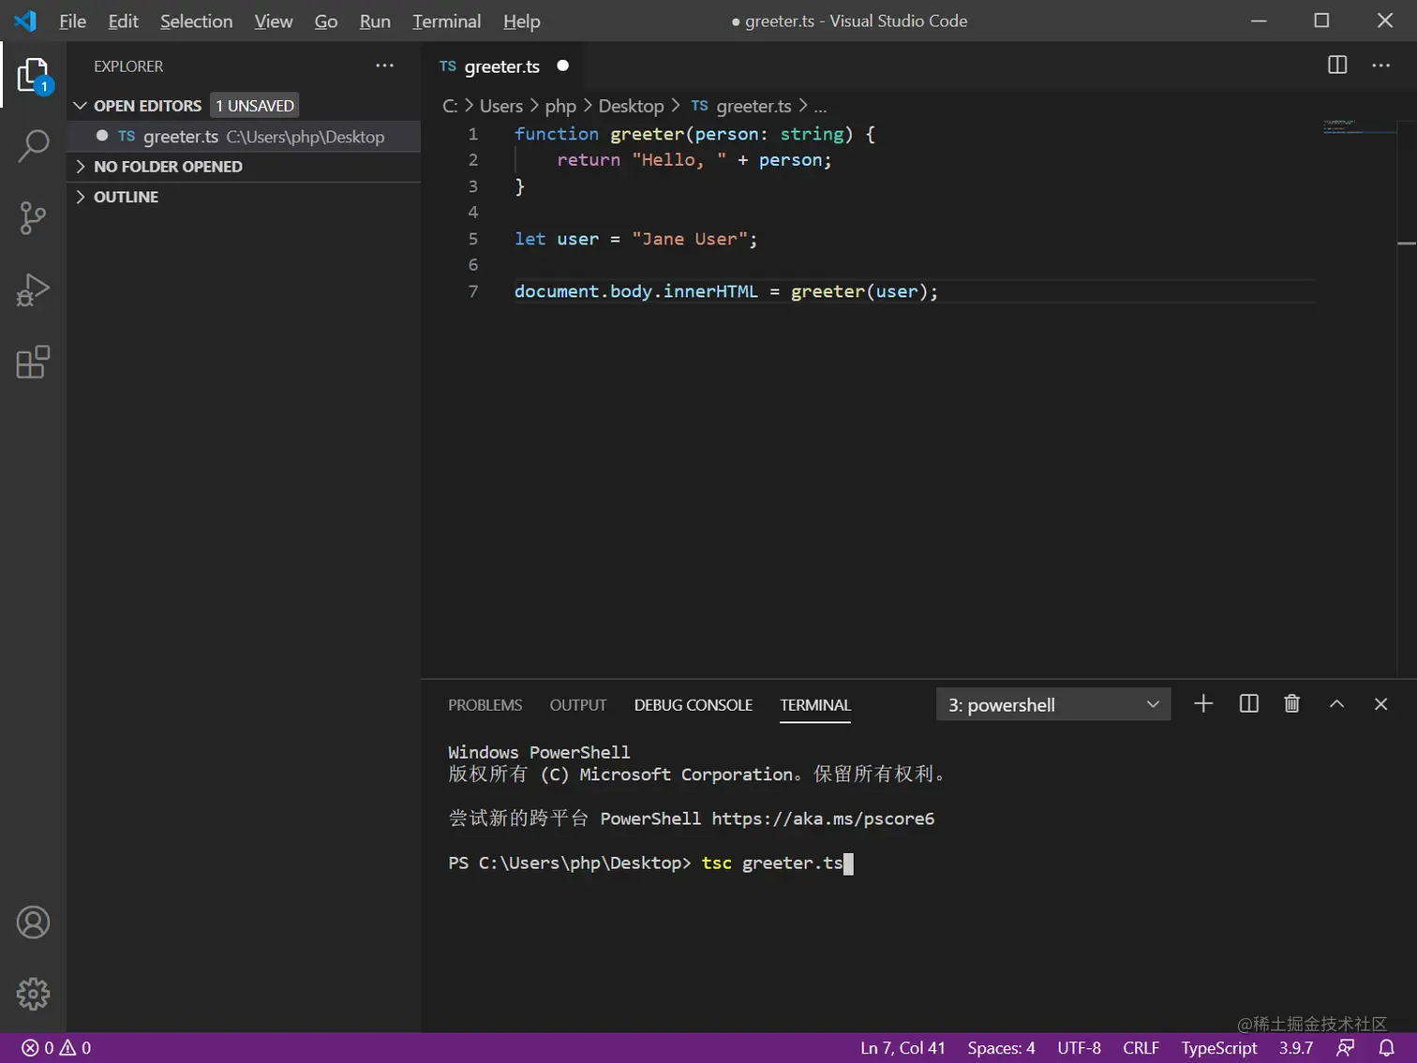
Task: Open the Selection menu
Action: (x=196, y=21)
